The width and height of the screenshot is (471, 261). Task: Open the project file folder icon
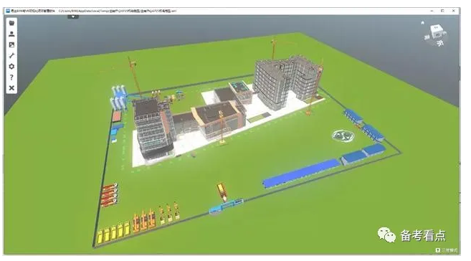pyautogui.click(x=11, y=23)
